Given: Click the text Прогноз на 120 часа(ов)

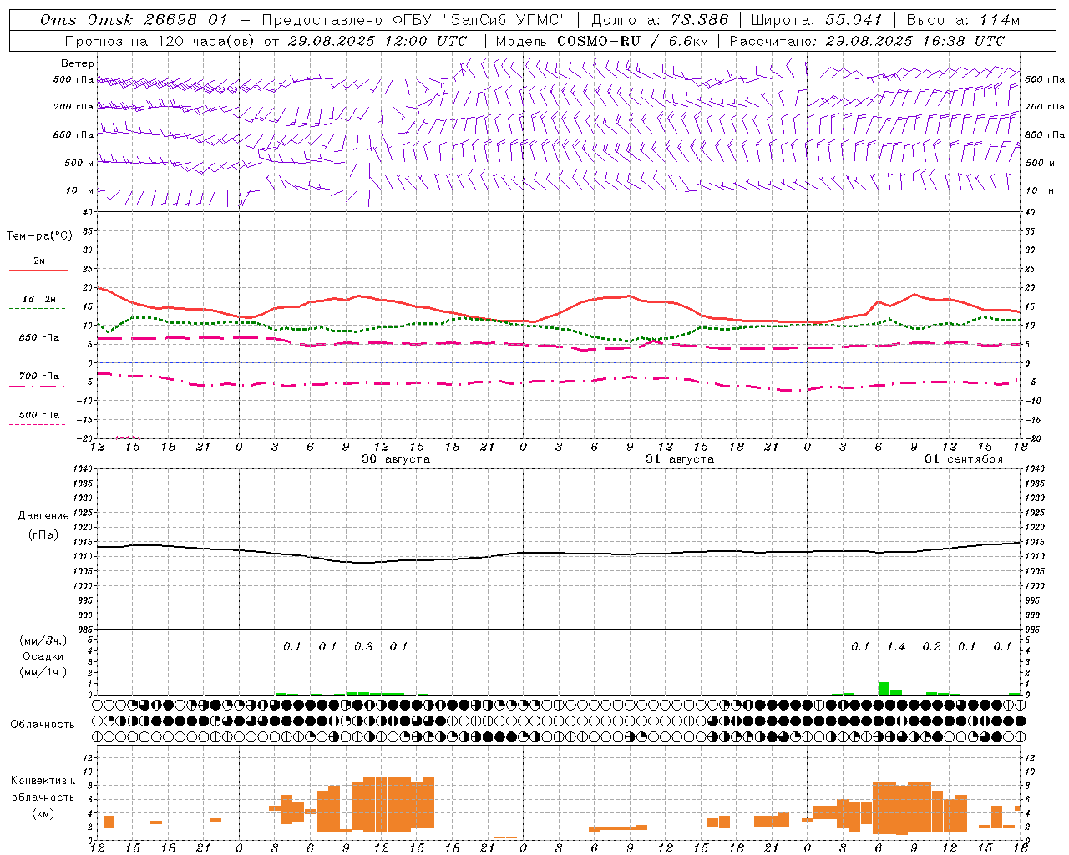Looking at the screenshot, I should (160, 41).
